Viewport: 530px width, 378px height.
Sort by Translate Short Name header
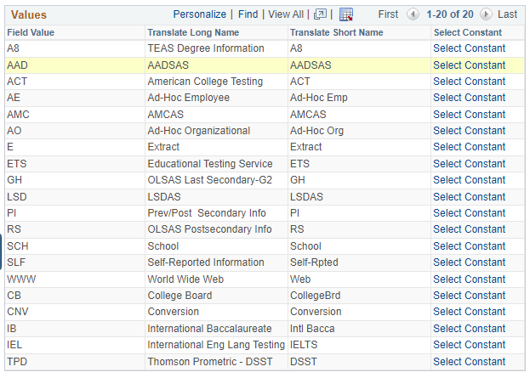coord(337,32)
